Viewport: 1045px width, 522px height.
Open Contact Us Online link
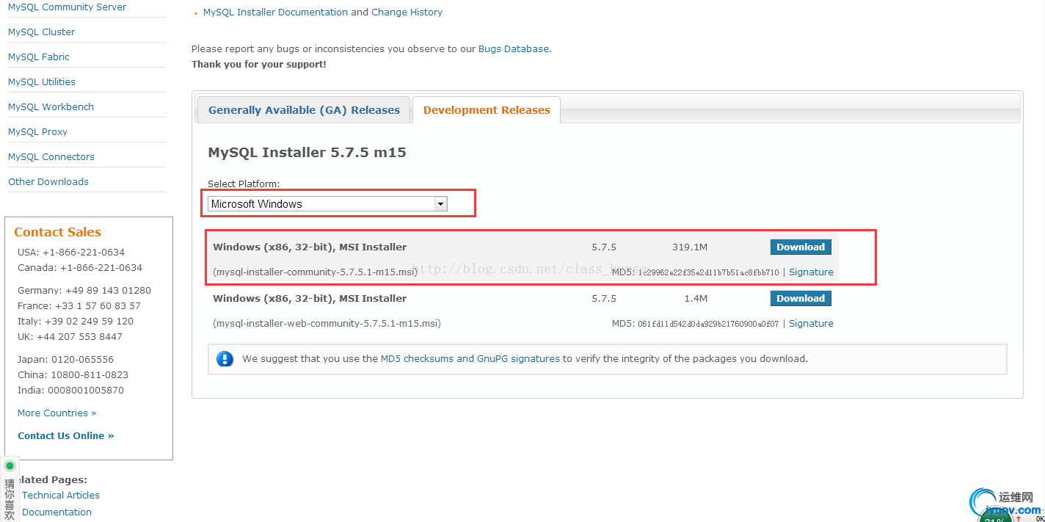click(x=65, y=436)
